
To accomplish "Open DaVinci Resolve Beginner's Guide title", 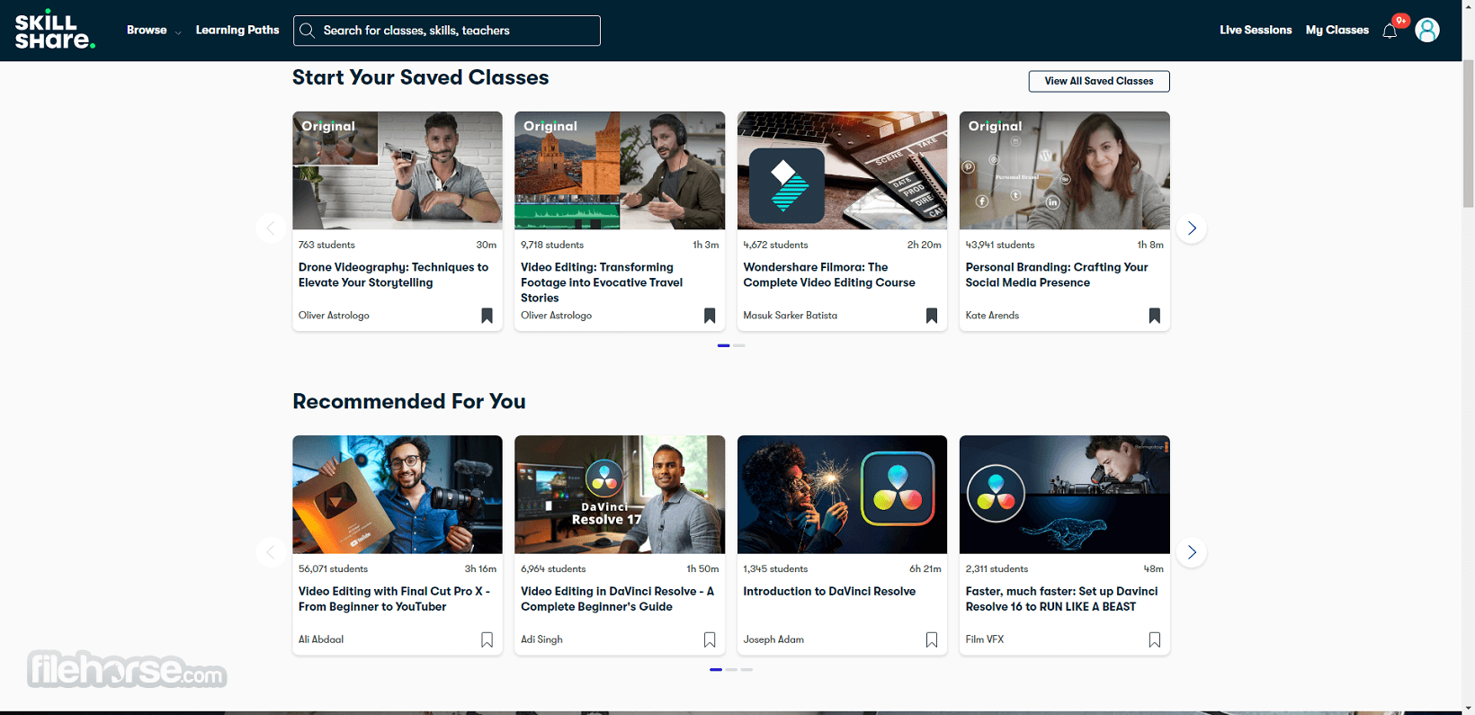I will pyautogui.click(x=617, y=599).
